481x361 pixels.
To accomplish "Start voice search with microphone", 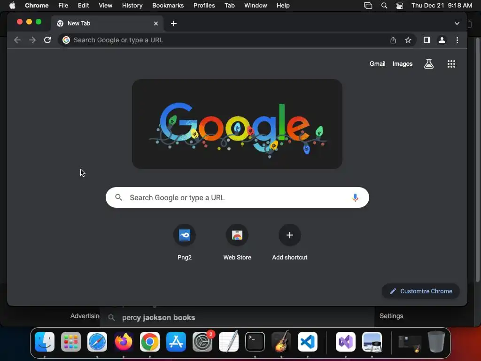I will [355, 197].
